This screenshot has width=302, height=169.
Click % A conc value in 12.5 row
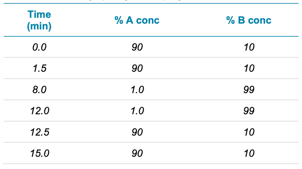pos(137,132)
